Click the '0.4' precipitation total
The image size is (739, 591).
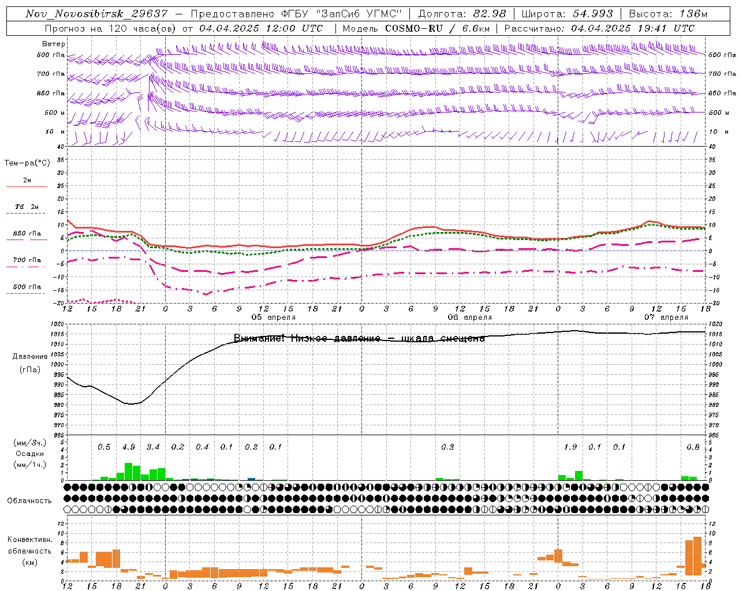[202, 447]
